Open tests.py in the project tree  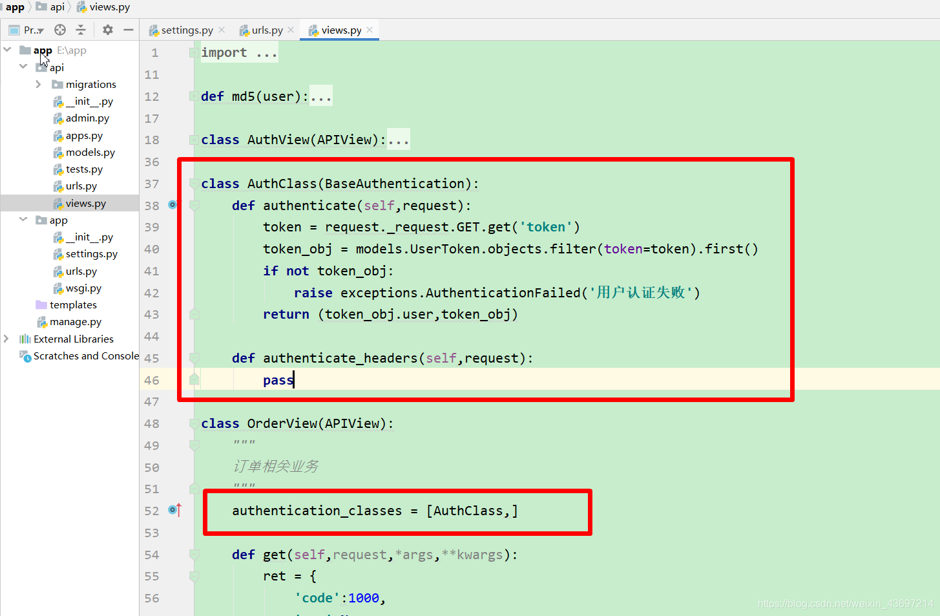pyautogui.click(x=84, y=169)
